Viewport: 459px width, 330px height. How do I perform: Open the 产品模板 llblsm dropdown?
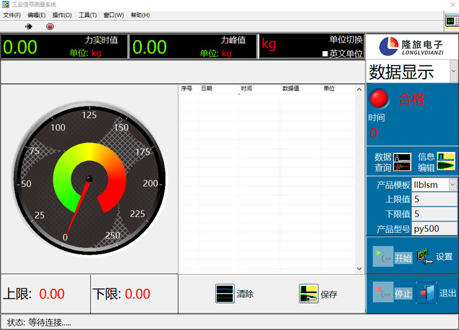pos(452,185)
